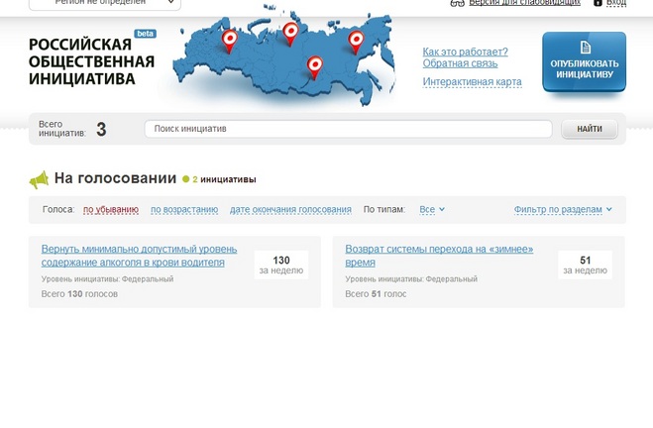This screenshot has height=428, width=653.
Task: Click 'Всего 51 голос' text
Action: (376, 294)
